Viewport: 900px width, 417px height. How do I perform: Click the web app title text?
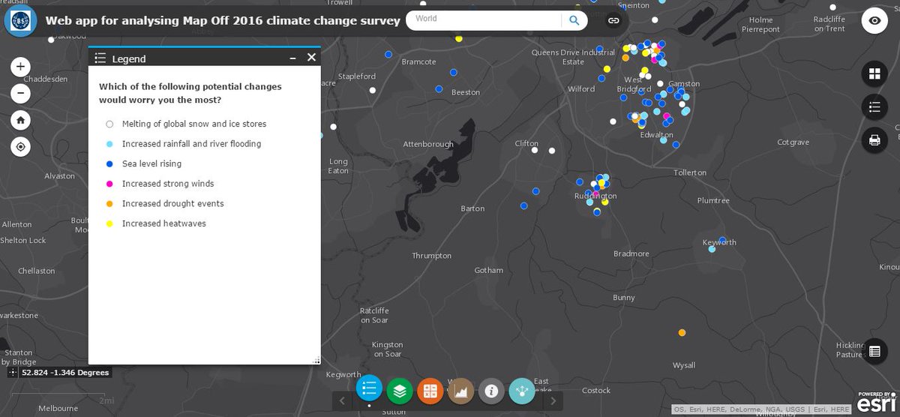tap(223, 20)
